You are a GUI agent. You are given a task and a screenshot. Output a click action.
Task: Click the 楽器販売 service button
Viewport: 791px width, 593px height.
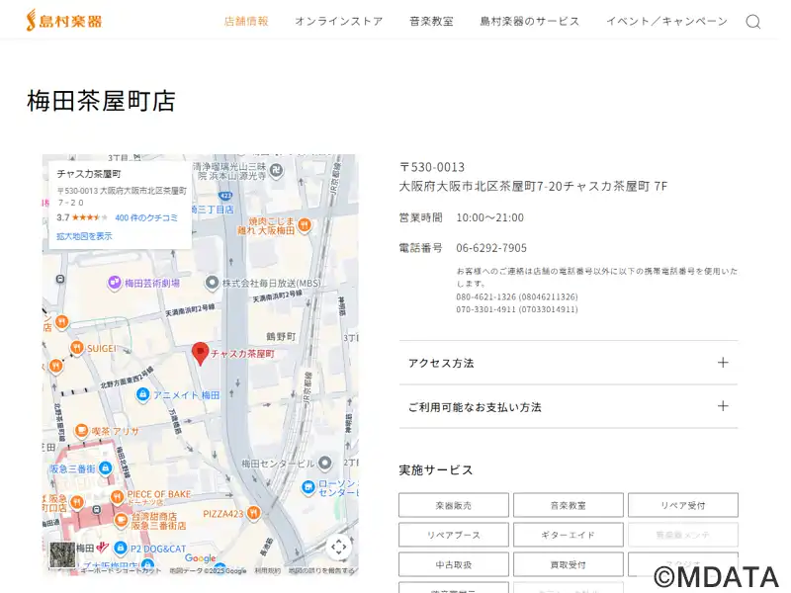[453, 505]
